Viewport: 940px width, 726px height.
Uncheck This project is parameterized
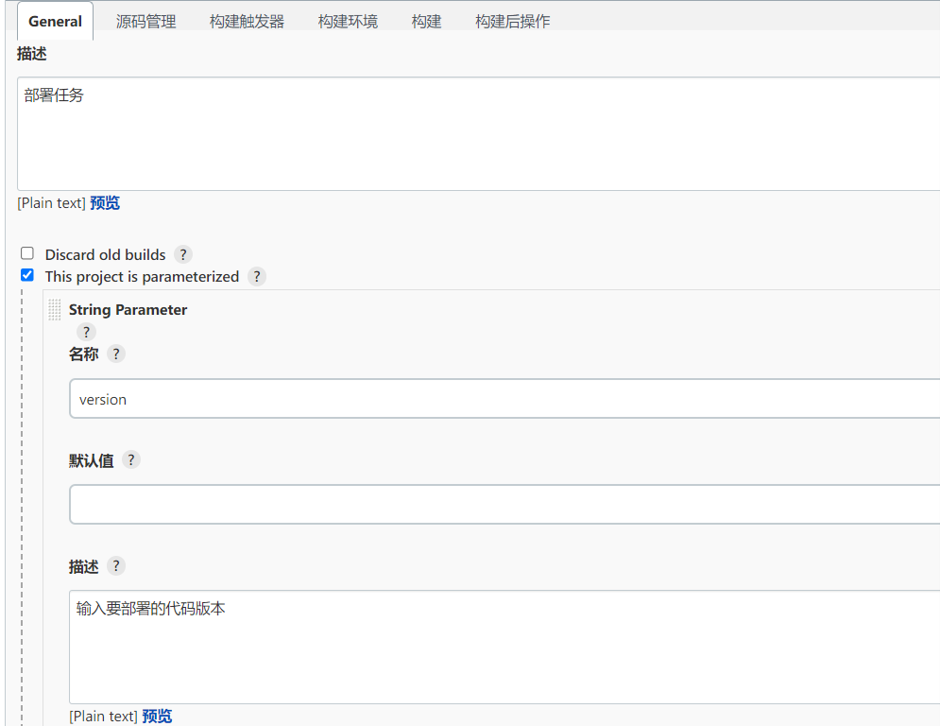click(27, 276)
